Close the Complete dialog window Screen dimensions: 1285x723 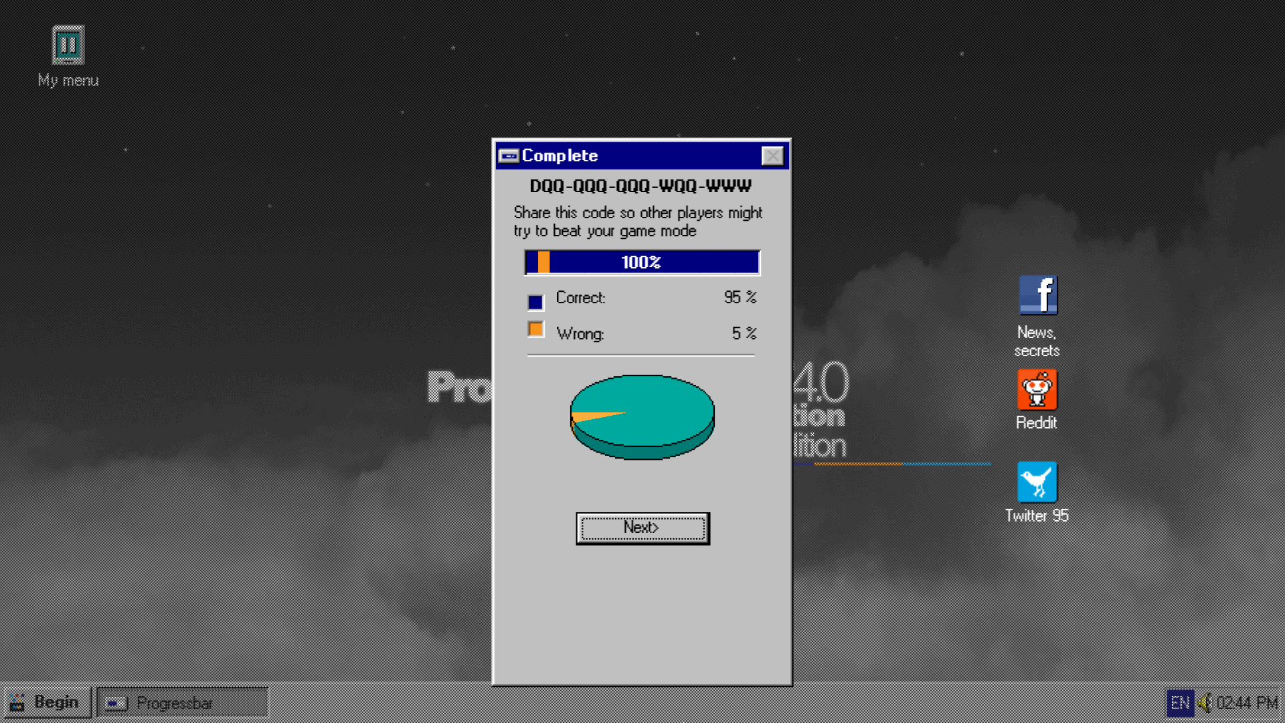pos(772,156)
